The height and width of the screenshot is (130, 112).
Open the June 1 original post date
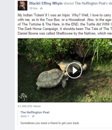[x=25, y=116]
